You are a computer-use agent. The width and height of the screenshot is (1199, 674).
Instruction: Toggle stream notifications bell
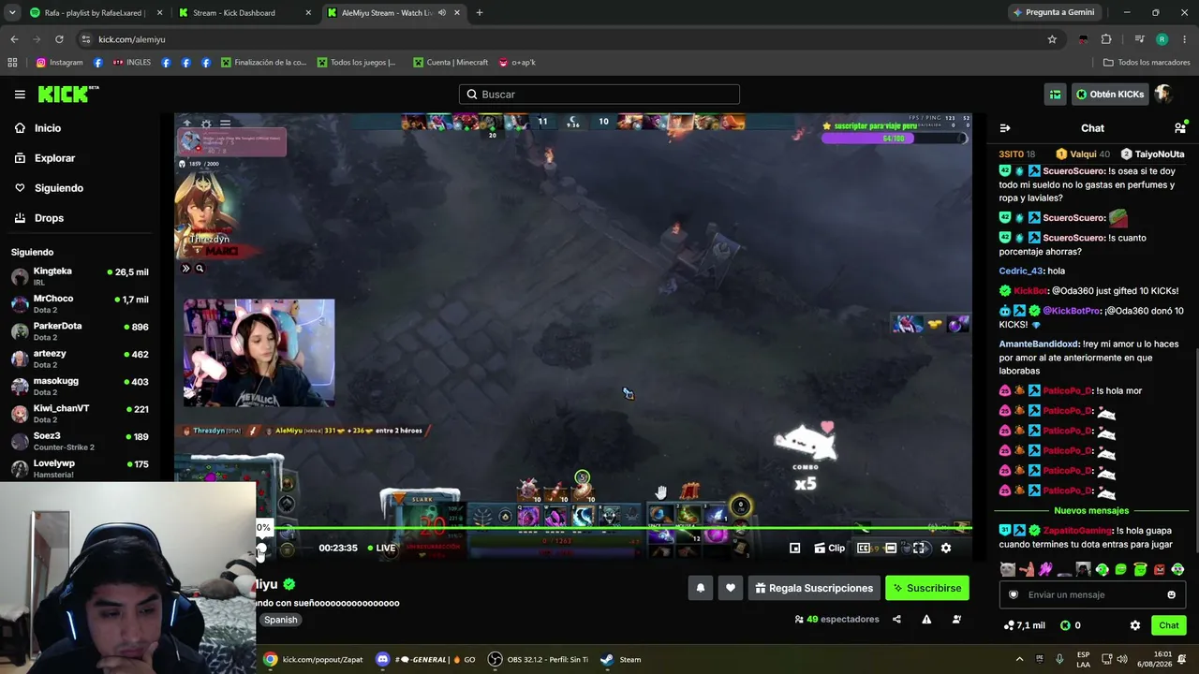click(x=700, y=588)
